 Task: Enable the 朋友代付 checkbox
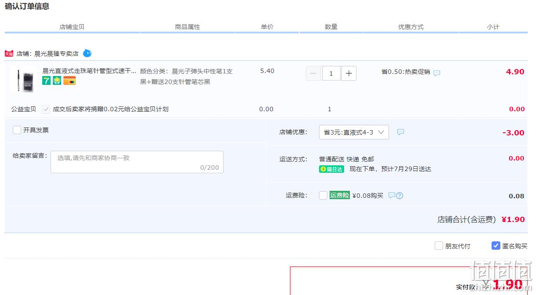coord(439,246)
